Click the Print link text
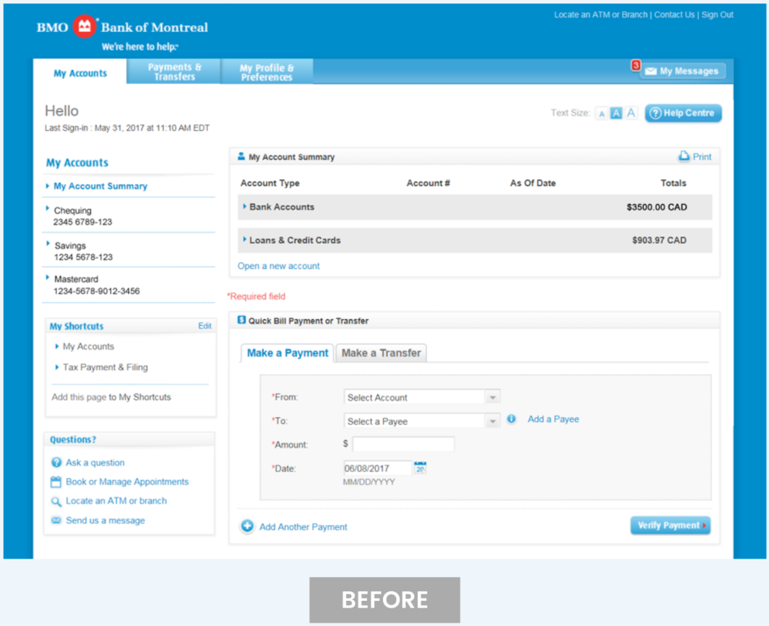769x626 pixels. pos(702,157)
